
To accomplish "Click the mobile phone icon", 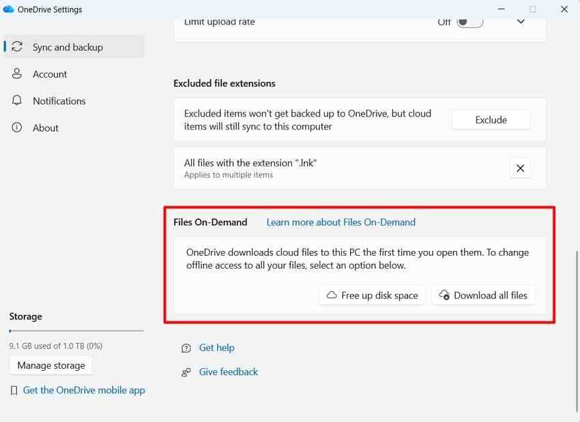I will pyautogui.click(x=14, y=391).
